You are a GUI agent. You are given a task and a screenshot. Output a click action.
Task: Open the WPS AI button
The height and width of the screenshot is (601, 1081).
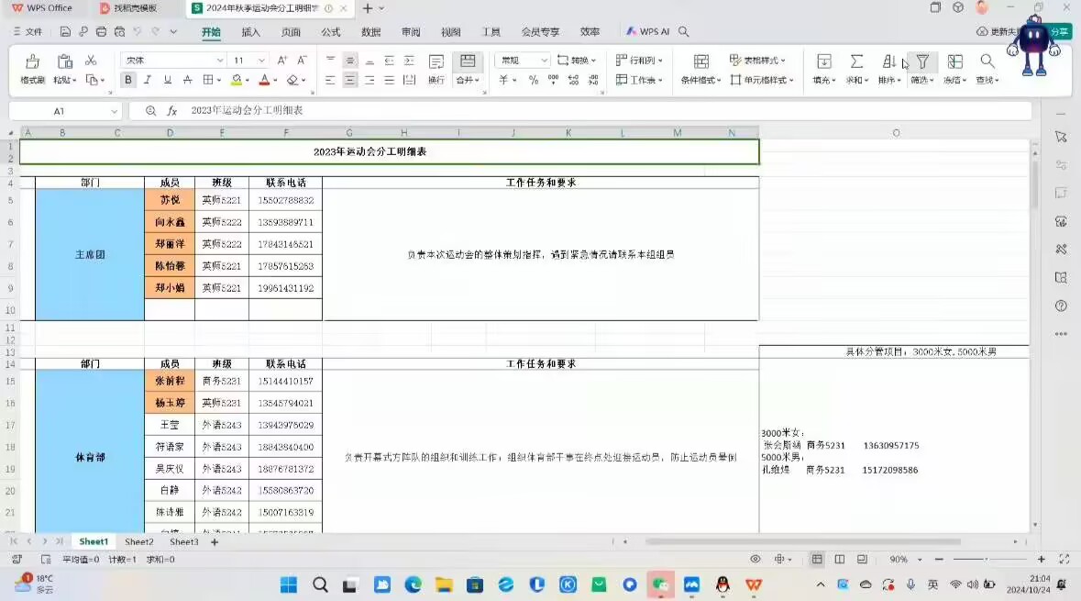click(647, 32)
